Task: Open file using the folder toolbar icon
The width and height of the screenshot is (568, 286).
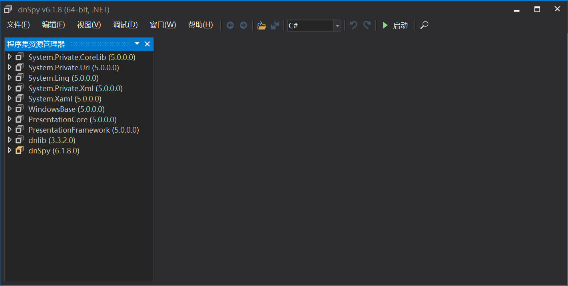Action: (261, 25)
